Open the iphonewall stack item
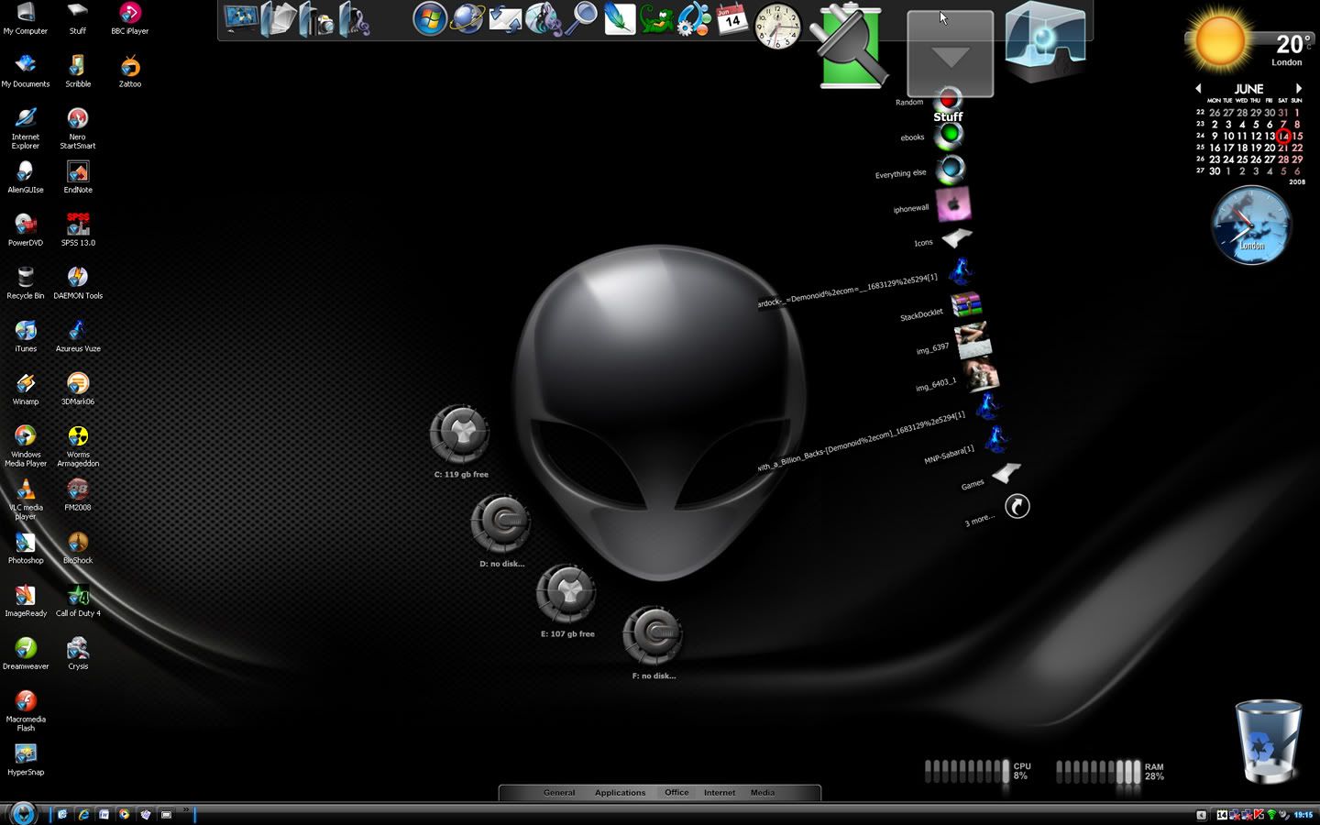The width and height of the screenshot is (1320, 825). click(953, 204)
